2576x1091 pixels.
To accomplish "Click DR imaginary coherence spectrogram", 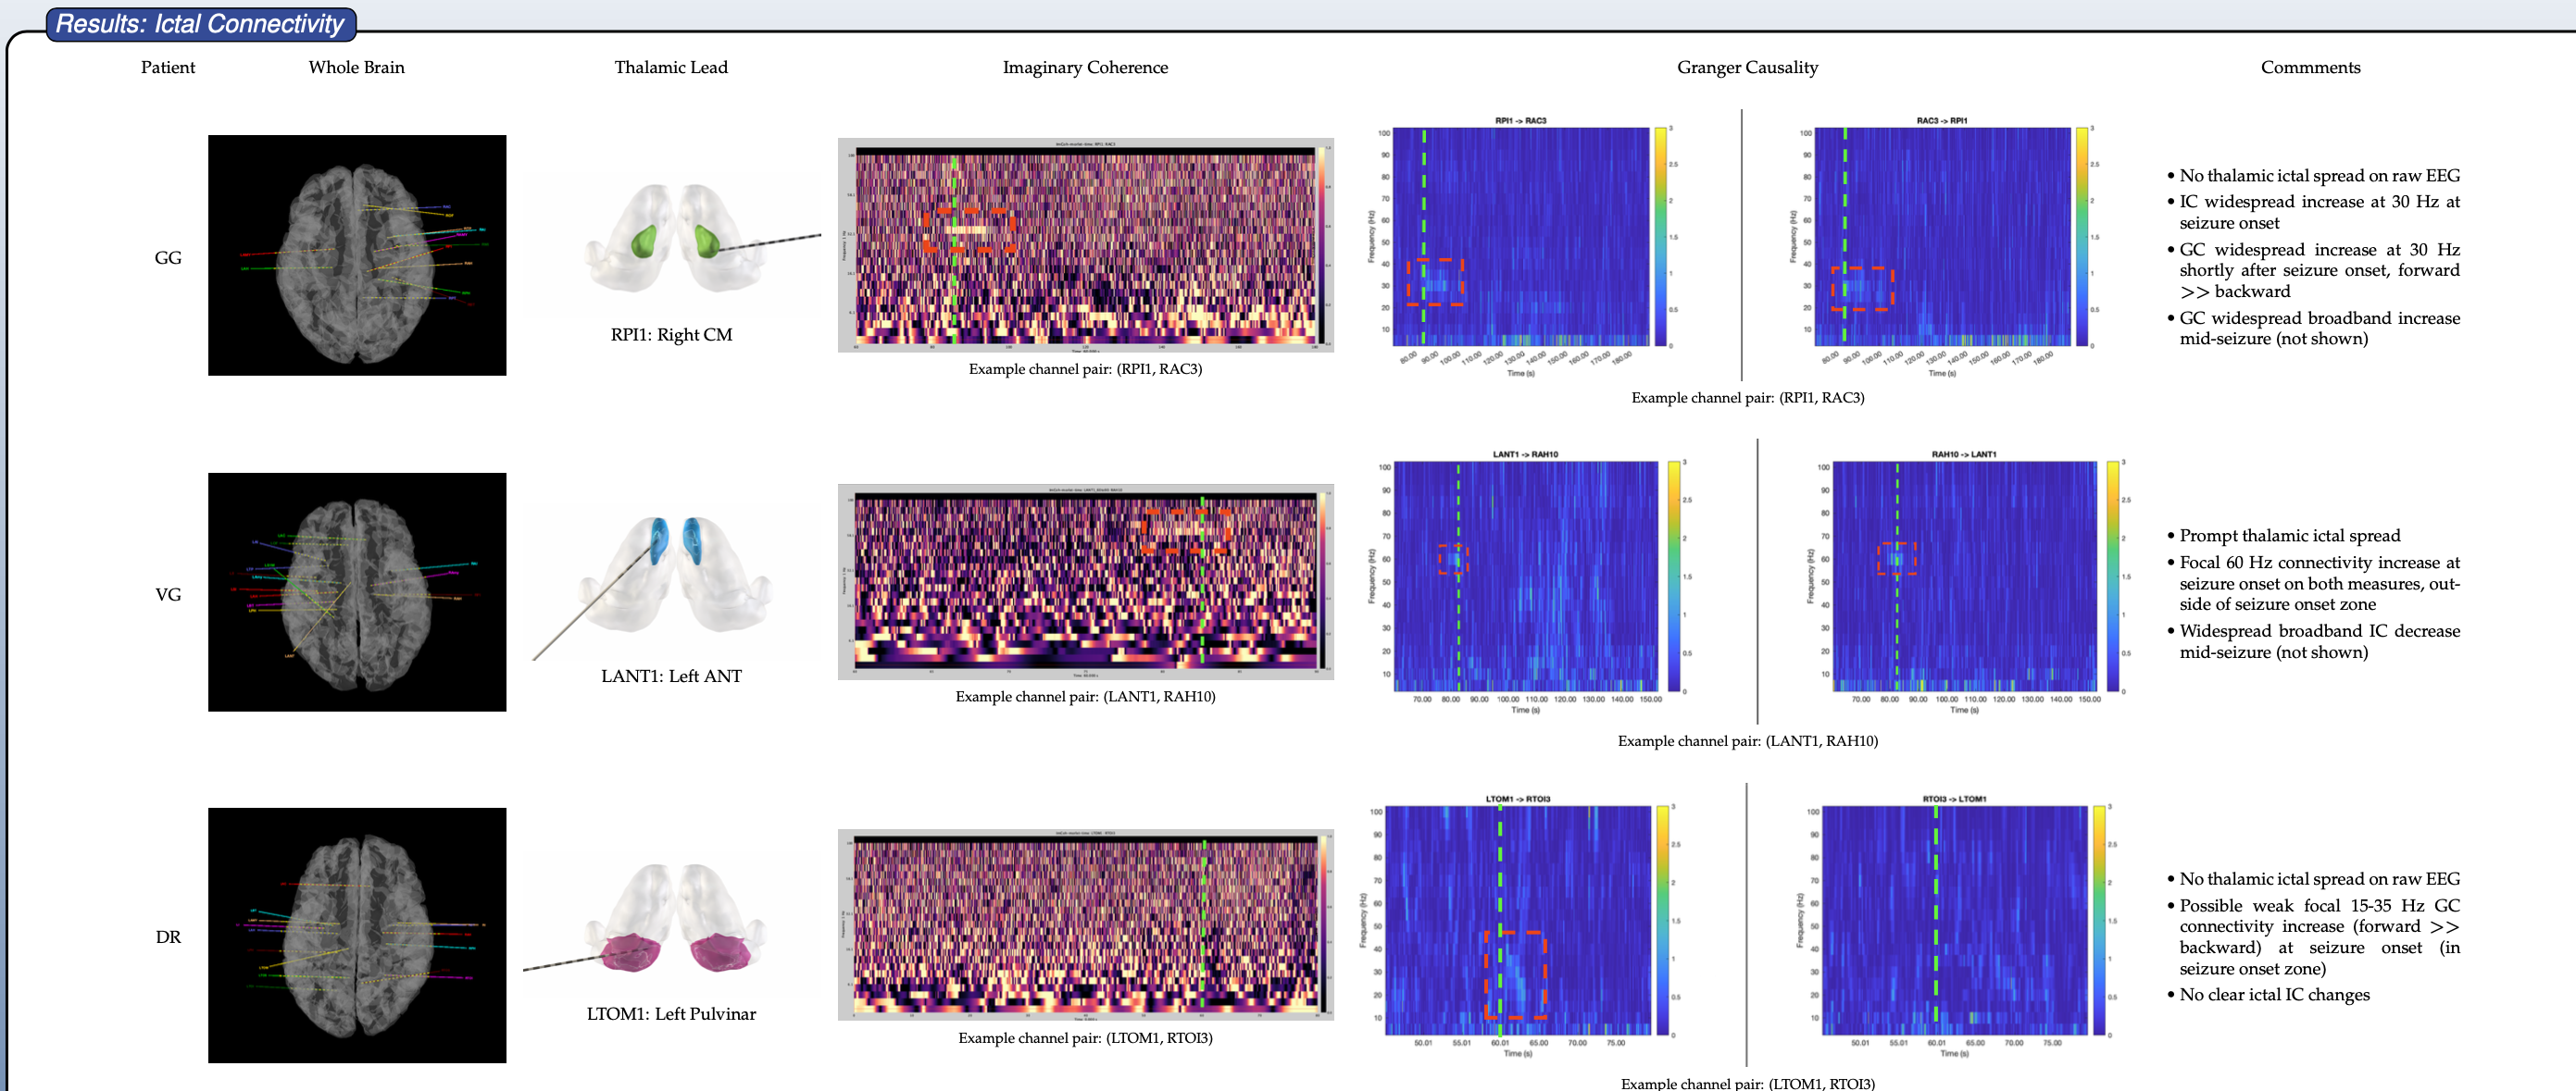I will (1085, 924).
